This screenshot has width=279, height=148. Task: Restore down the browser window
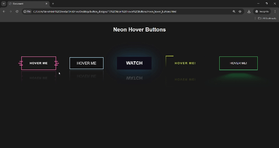point(267,4)
